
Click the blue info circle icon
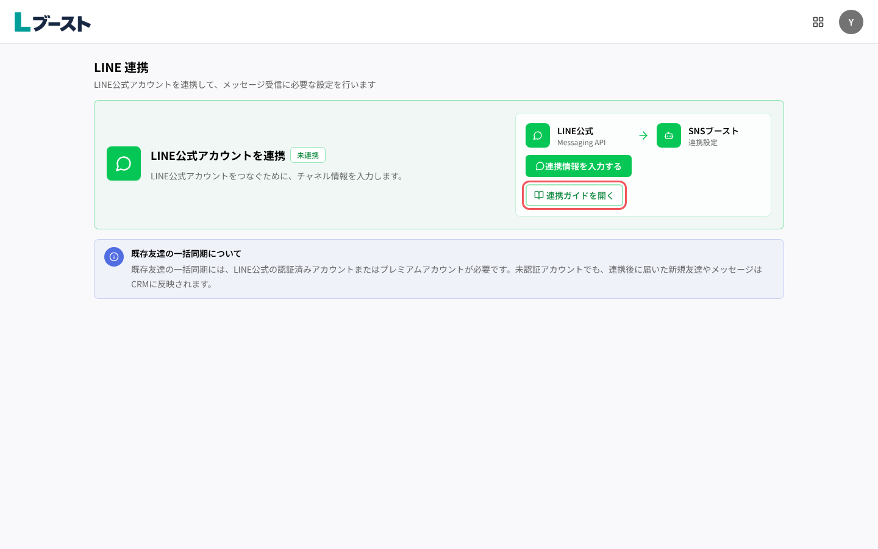[x=114, y=257]
